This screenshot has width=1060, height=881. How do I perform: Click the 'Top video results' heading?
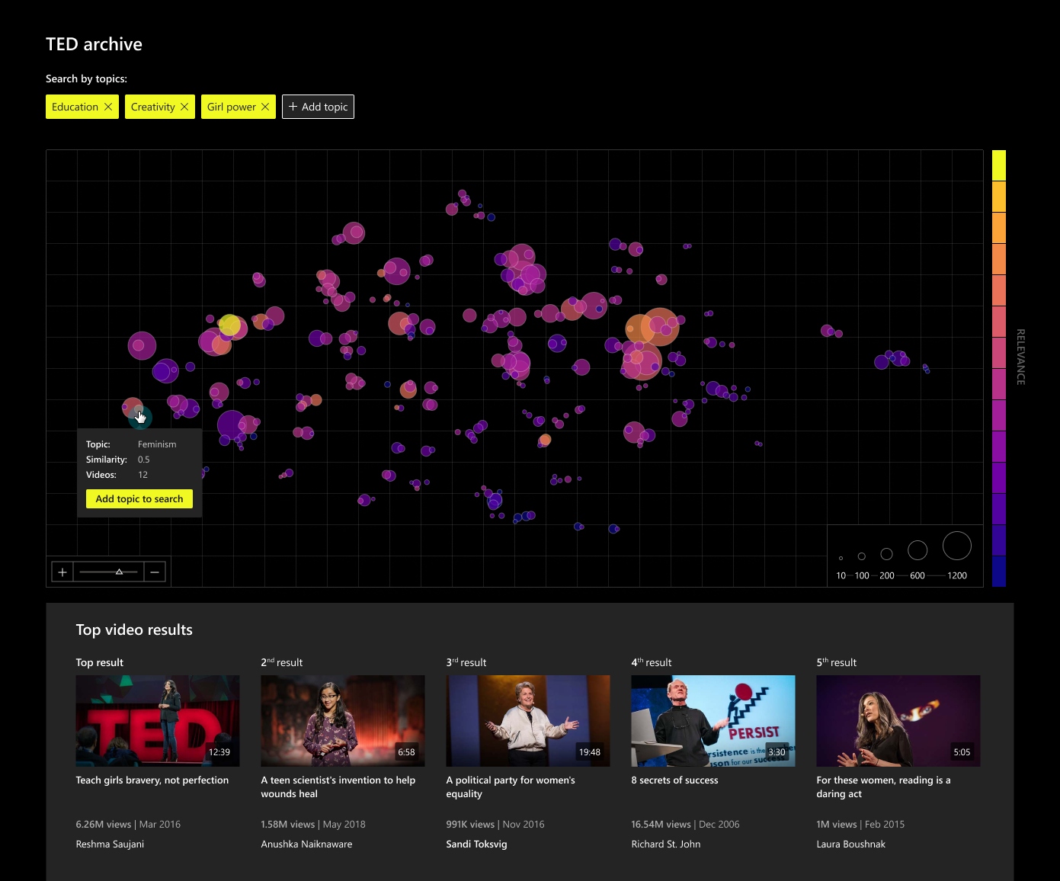(x=134, y=630)
